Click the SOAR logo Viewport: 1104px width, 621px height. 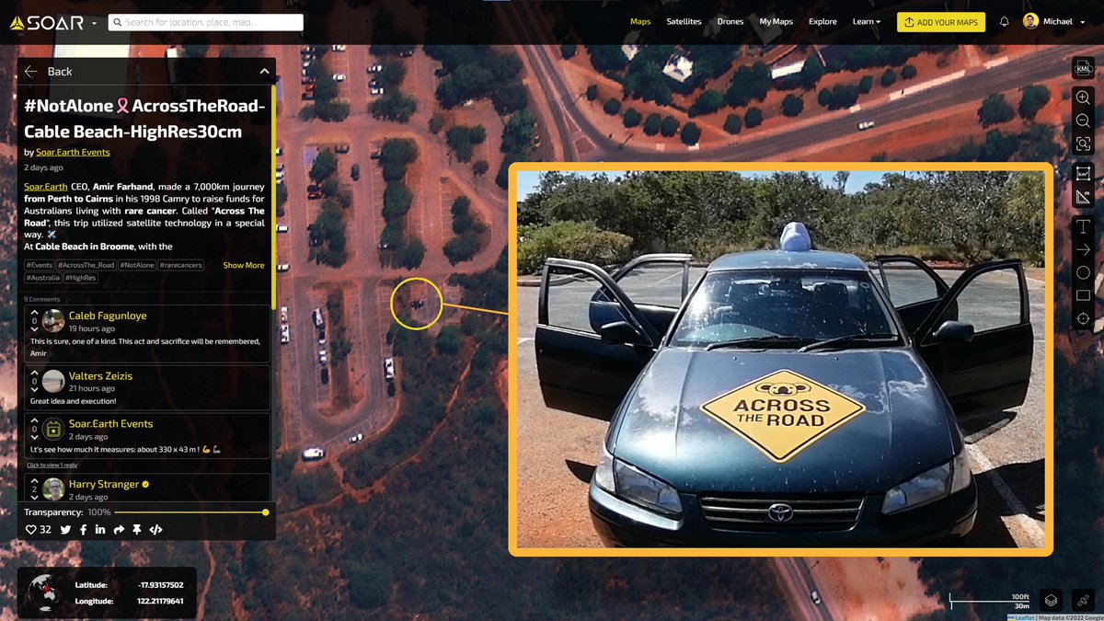46,22
